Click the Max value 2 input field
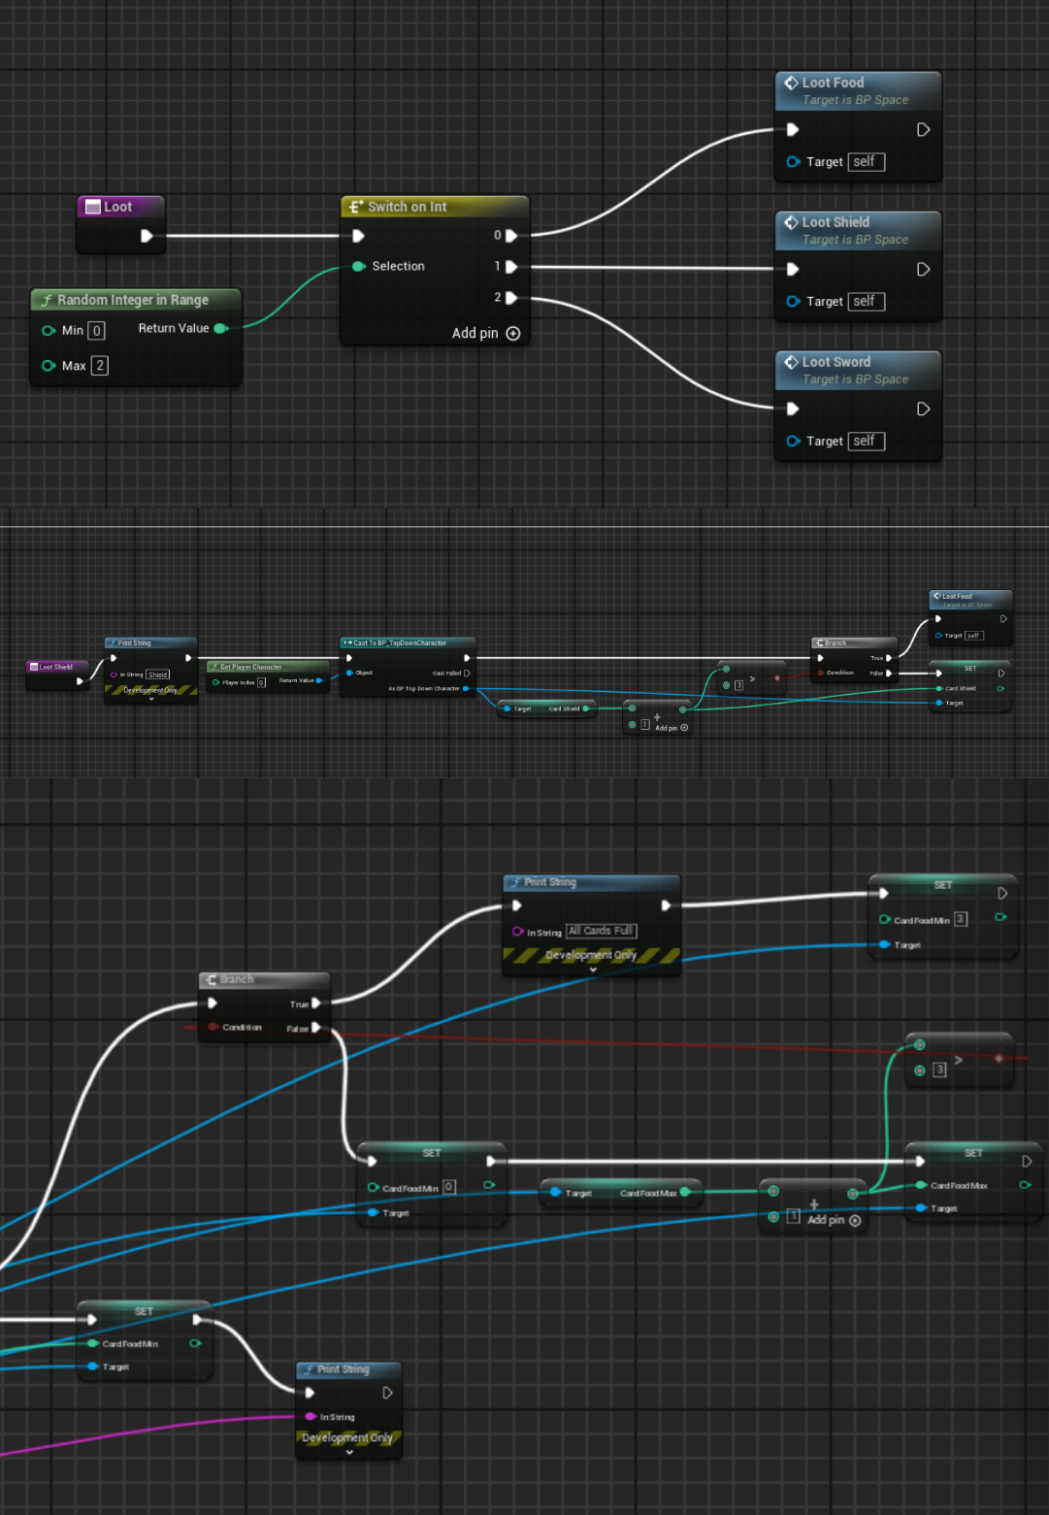This screenshot has height=1515, width=1049. [100, 365]
